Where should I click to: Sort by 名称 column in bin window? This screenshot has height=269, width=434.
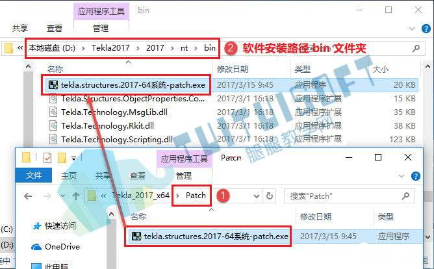(x=55, y=69)
